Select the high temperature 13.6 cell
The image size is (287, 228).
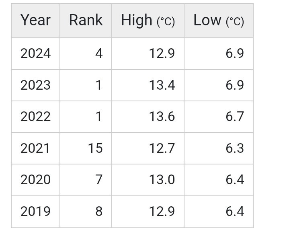tap(162, 117)
